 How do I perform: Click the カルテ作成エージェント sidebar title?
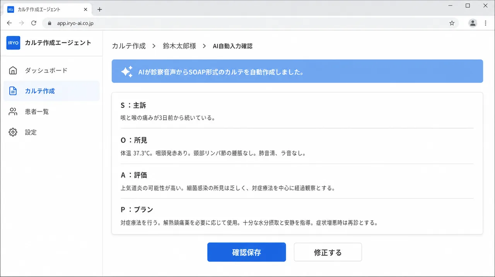click(58, 43)
